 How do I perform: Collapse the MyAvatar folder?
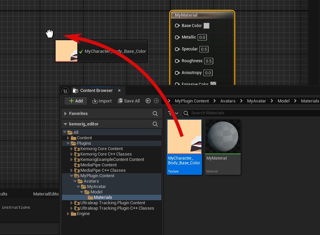(x=78, y=187)
